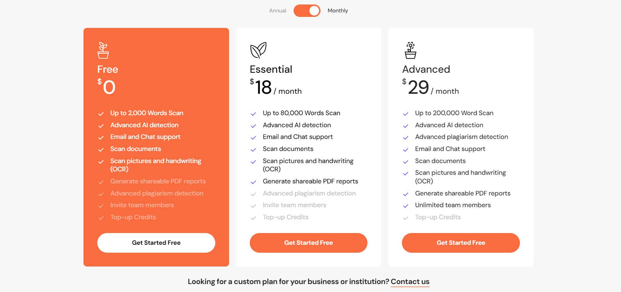Screen dimensions: 621x292
Task: Click checkmark beside Up to 2,000 Words Scan
Action: [x=101, y=114]
